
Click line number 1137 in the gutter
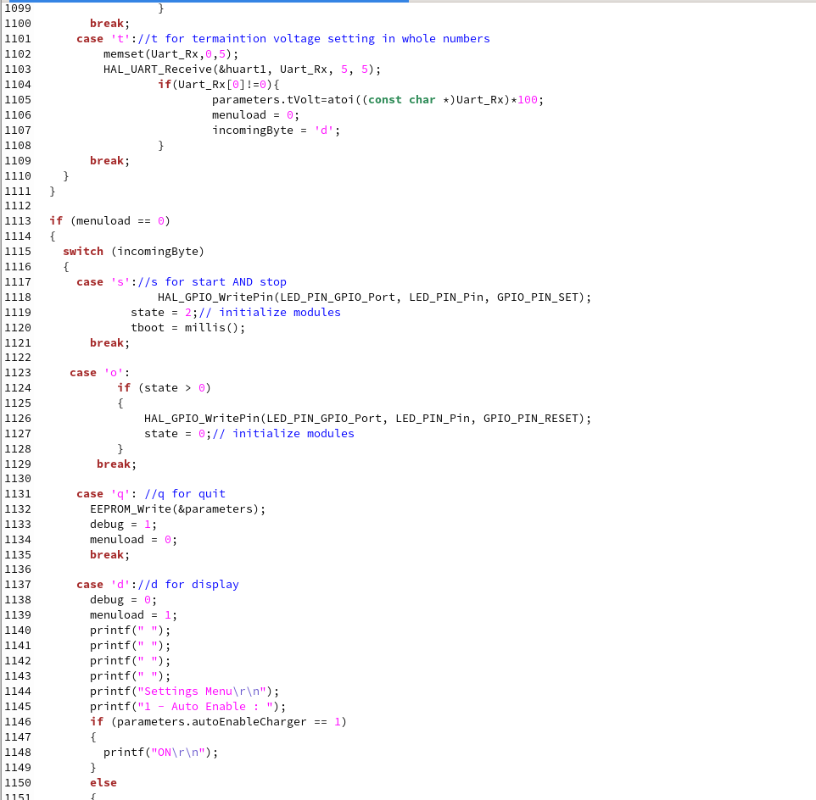pyautogui.click(x=18, y=585)
